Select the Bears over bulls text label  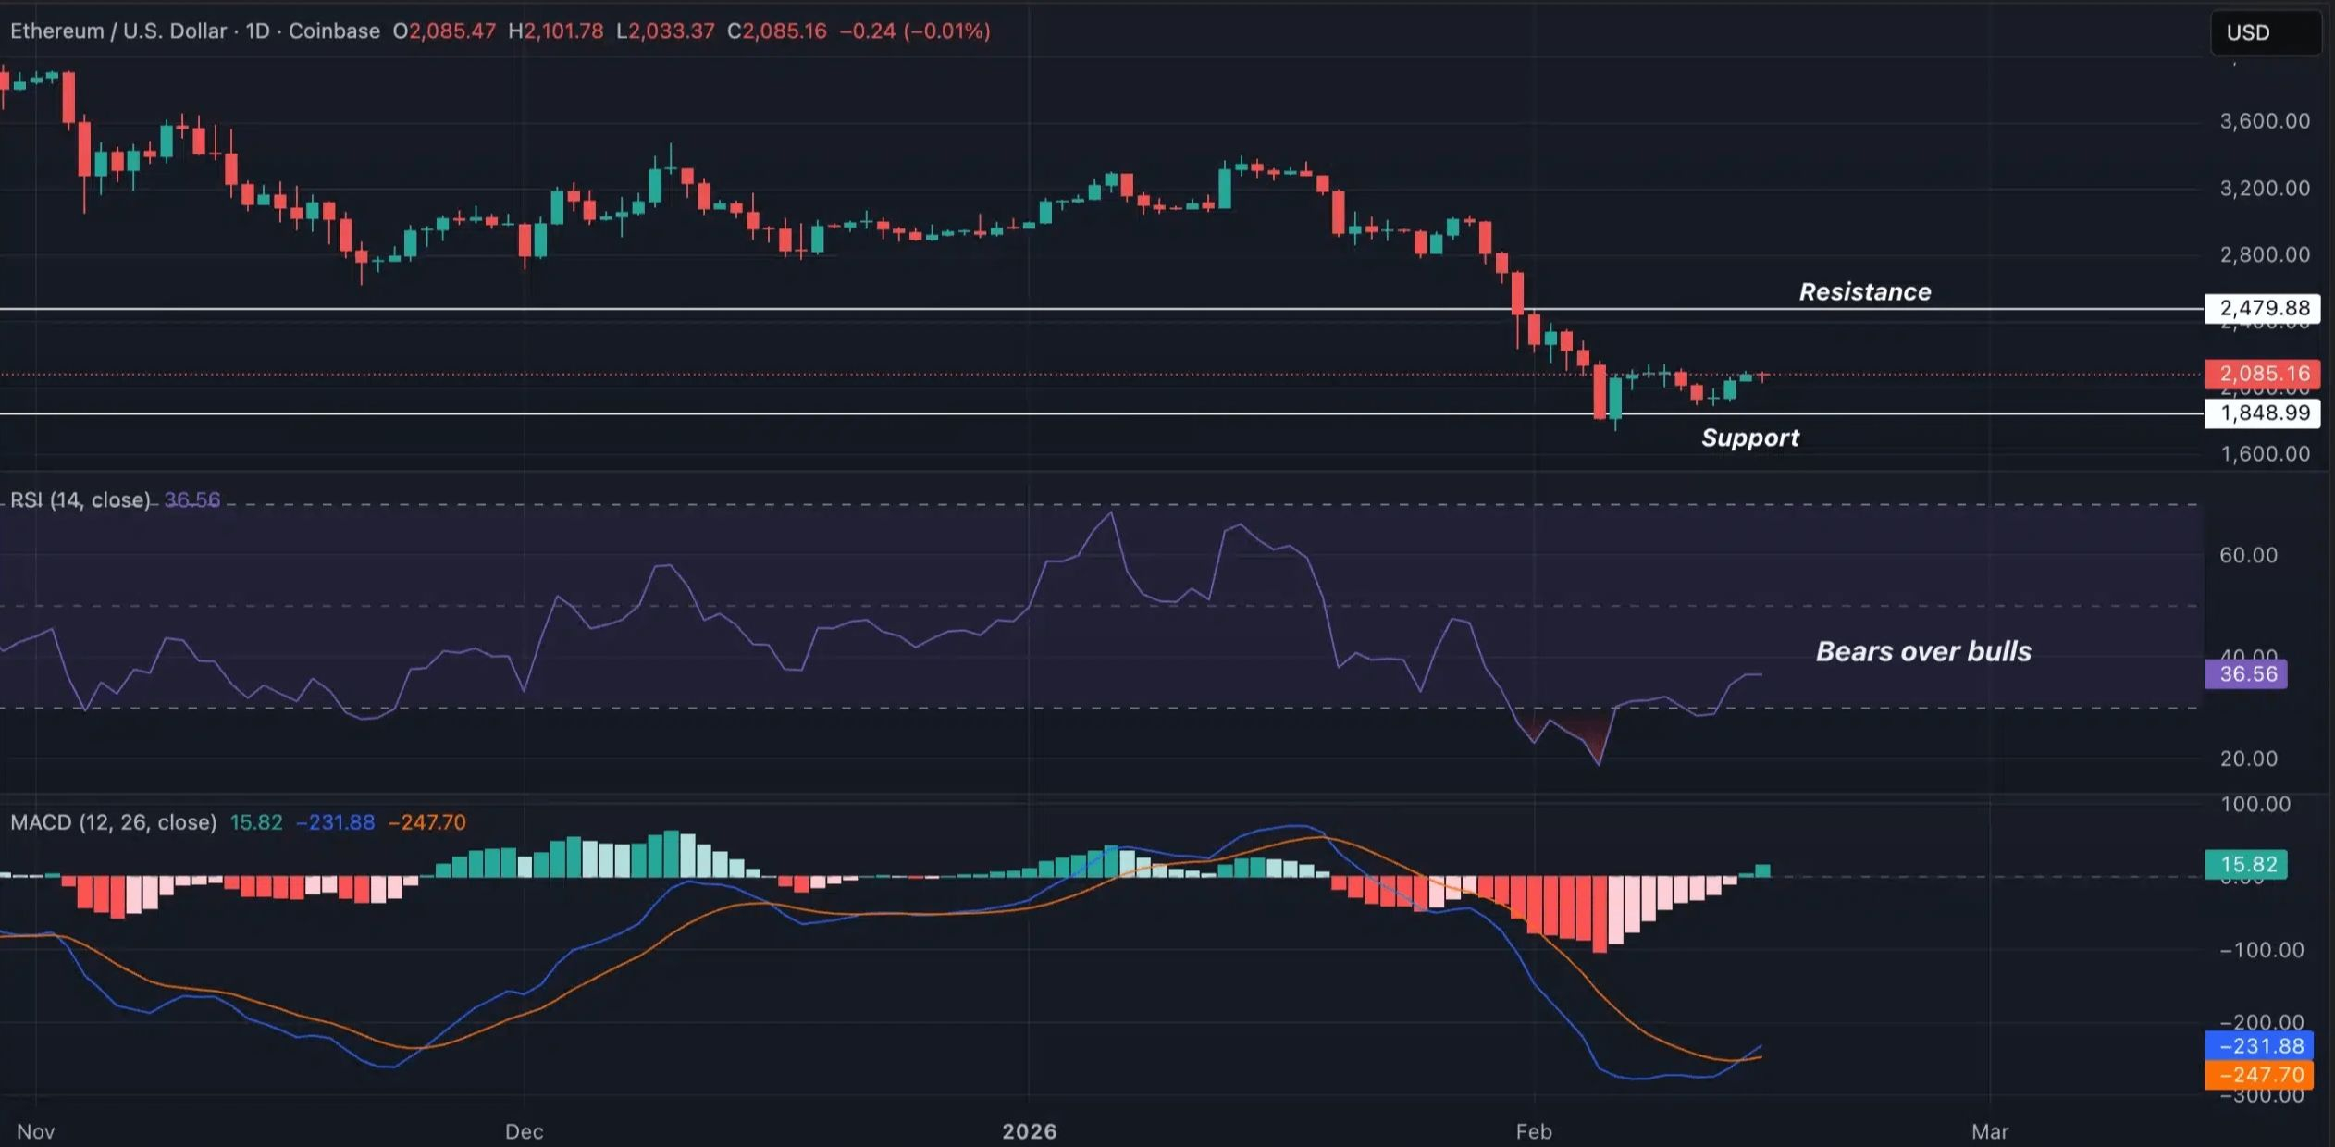click(x=1923, y=651)
